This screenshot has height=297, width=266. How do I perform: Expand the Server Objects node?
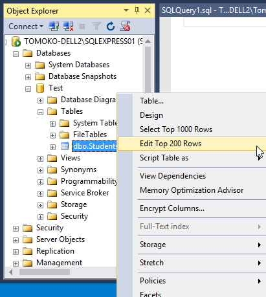16,240
